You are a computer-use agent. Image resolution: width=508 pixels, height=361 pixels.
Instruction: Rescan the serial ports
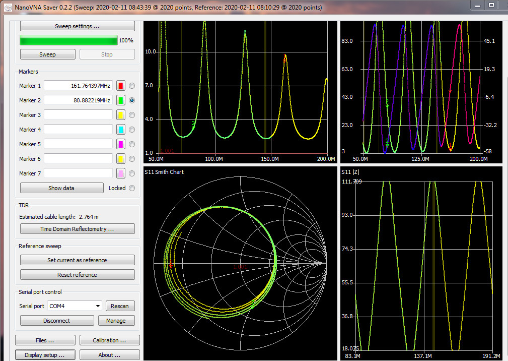coord(120,306)
